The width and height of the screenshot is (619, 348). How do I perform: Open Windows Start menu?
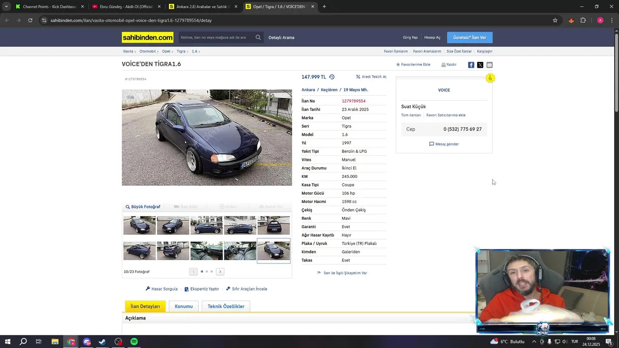click(x=8, y=342)
